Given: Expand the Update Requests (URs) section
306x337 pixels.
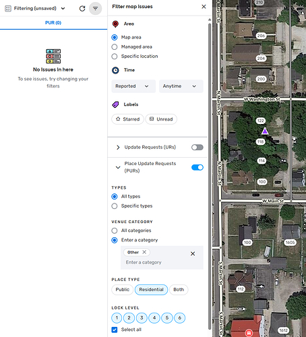Looking at the screenshot, I should (118, 148).
